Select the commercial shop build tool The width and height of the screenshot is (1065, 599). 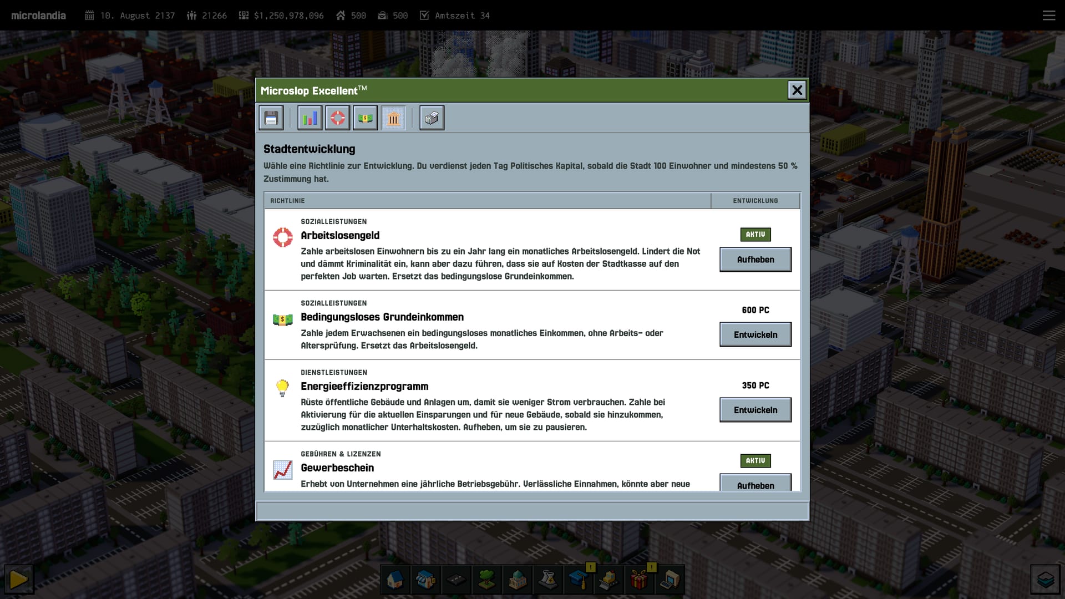(425, 580)
